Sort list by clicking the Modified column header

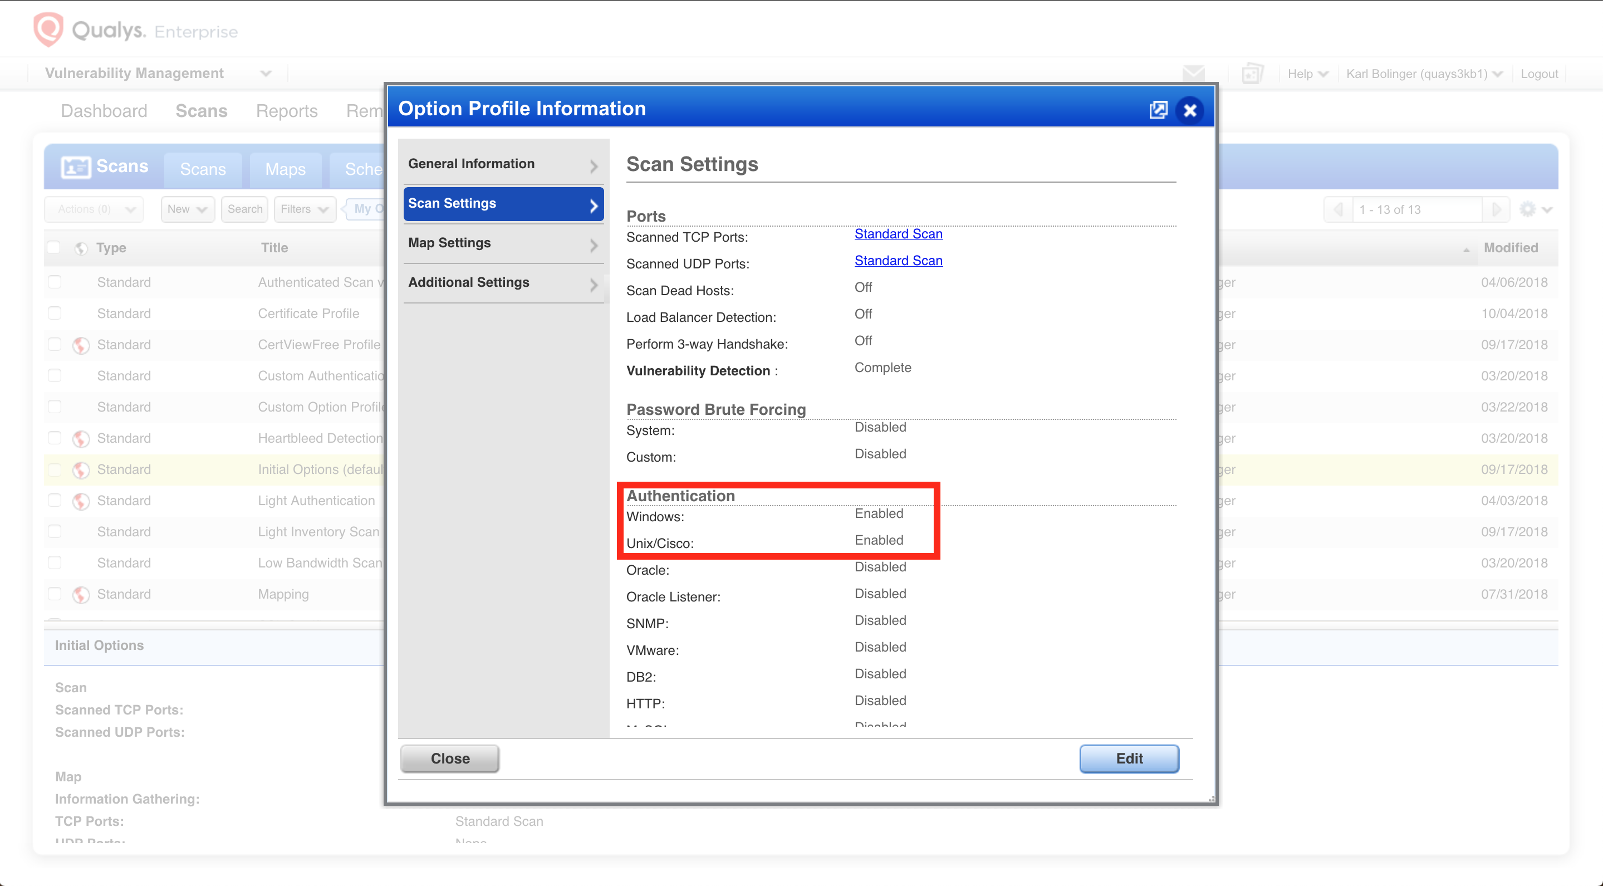[x=1511, y=247]
